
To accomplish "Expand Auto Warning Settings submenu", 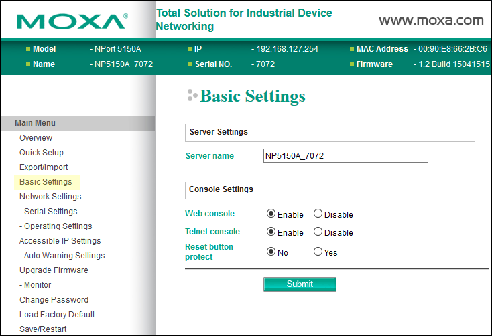I will coord(62,256).
